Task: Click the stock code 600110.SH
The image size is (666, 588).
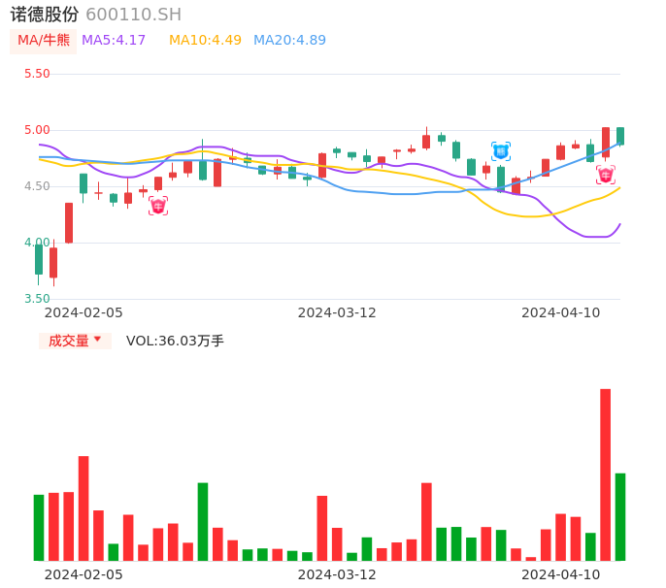Action: coord(133,15)
